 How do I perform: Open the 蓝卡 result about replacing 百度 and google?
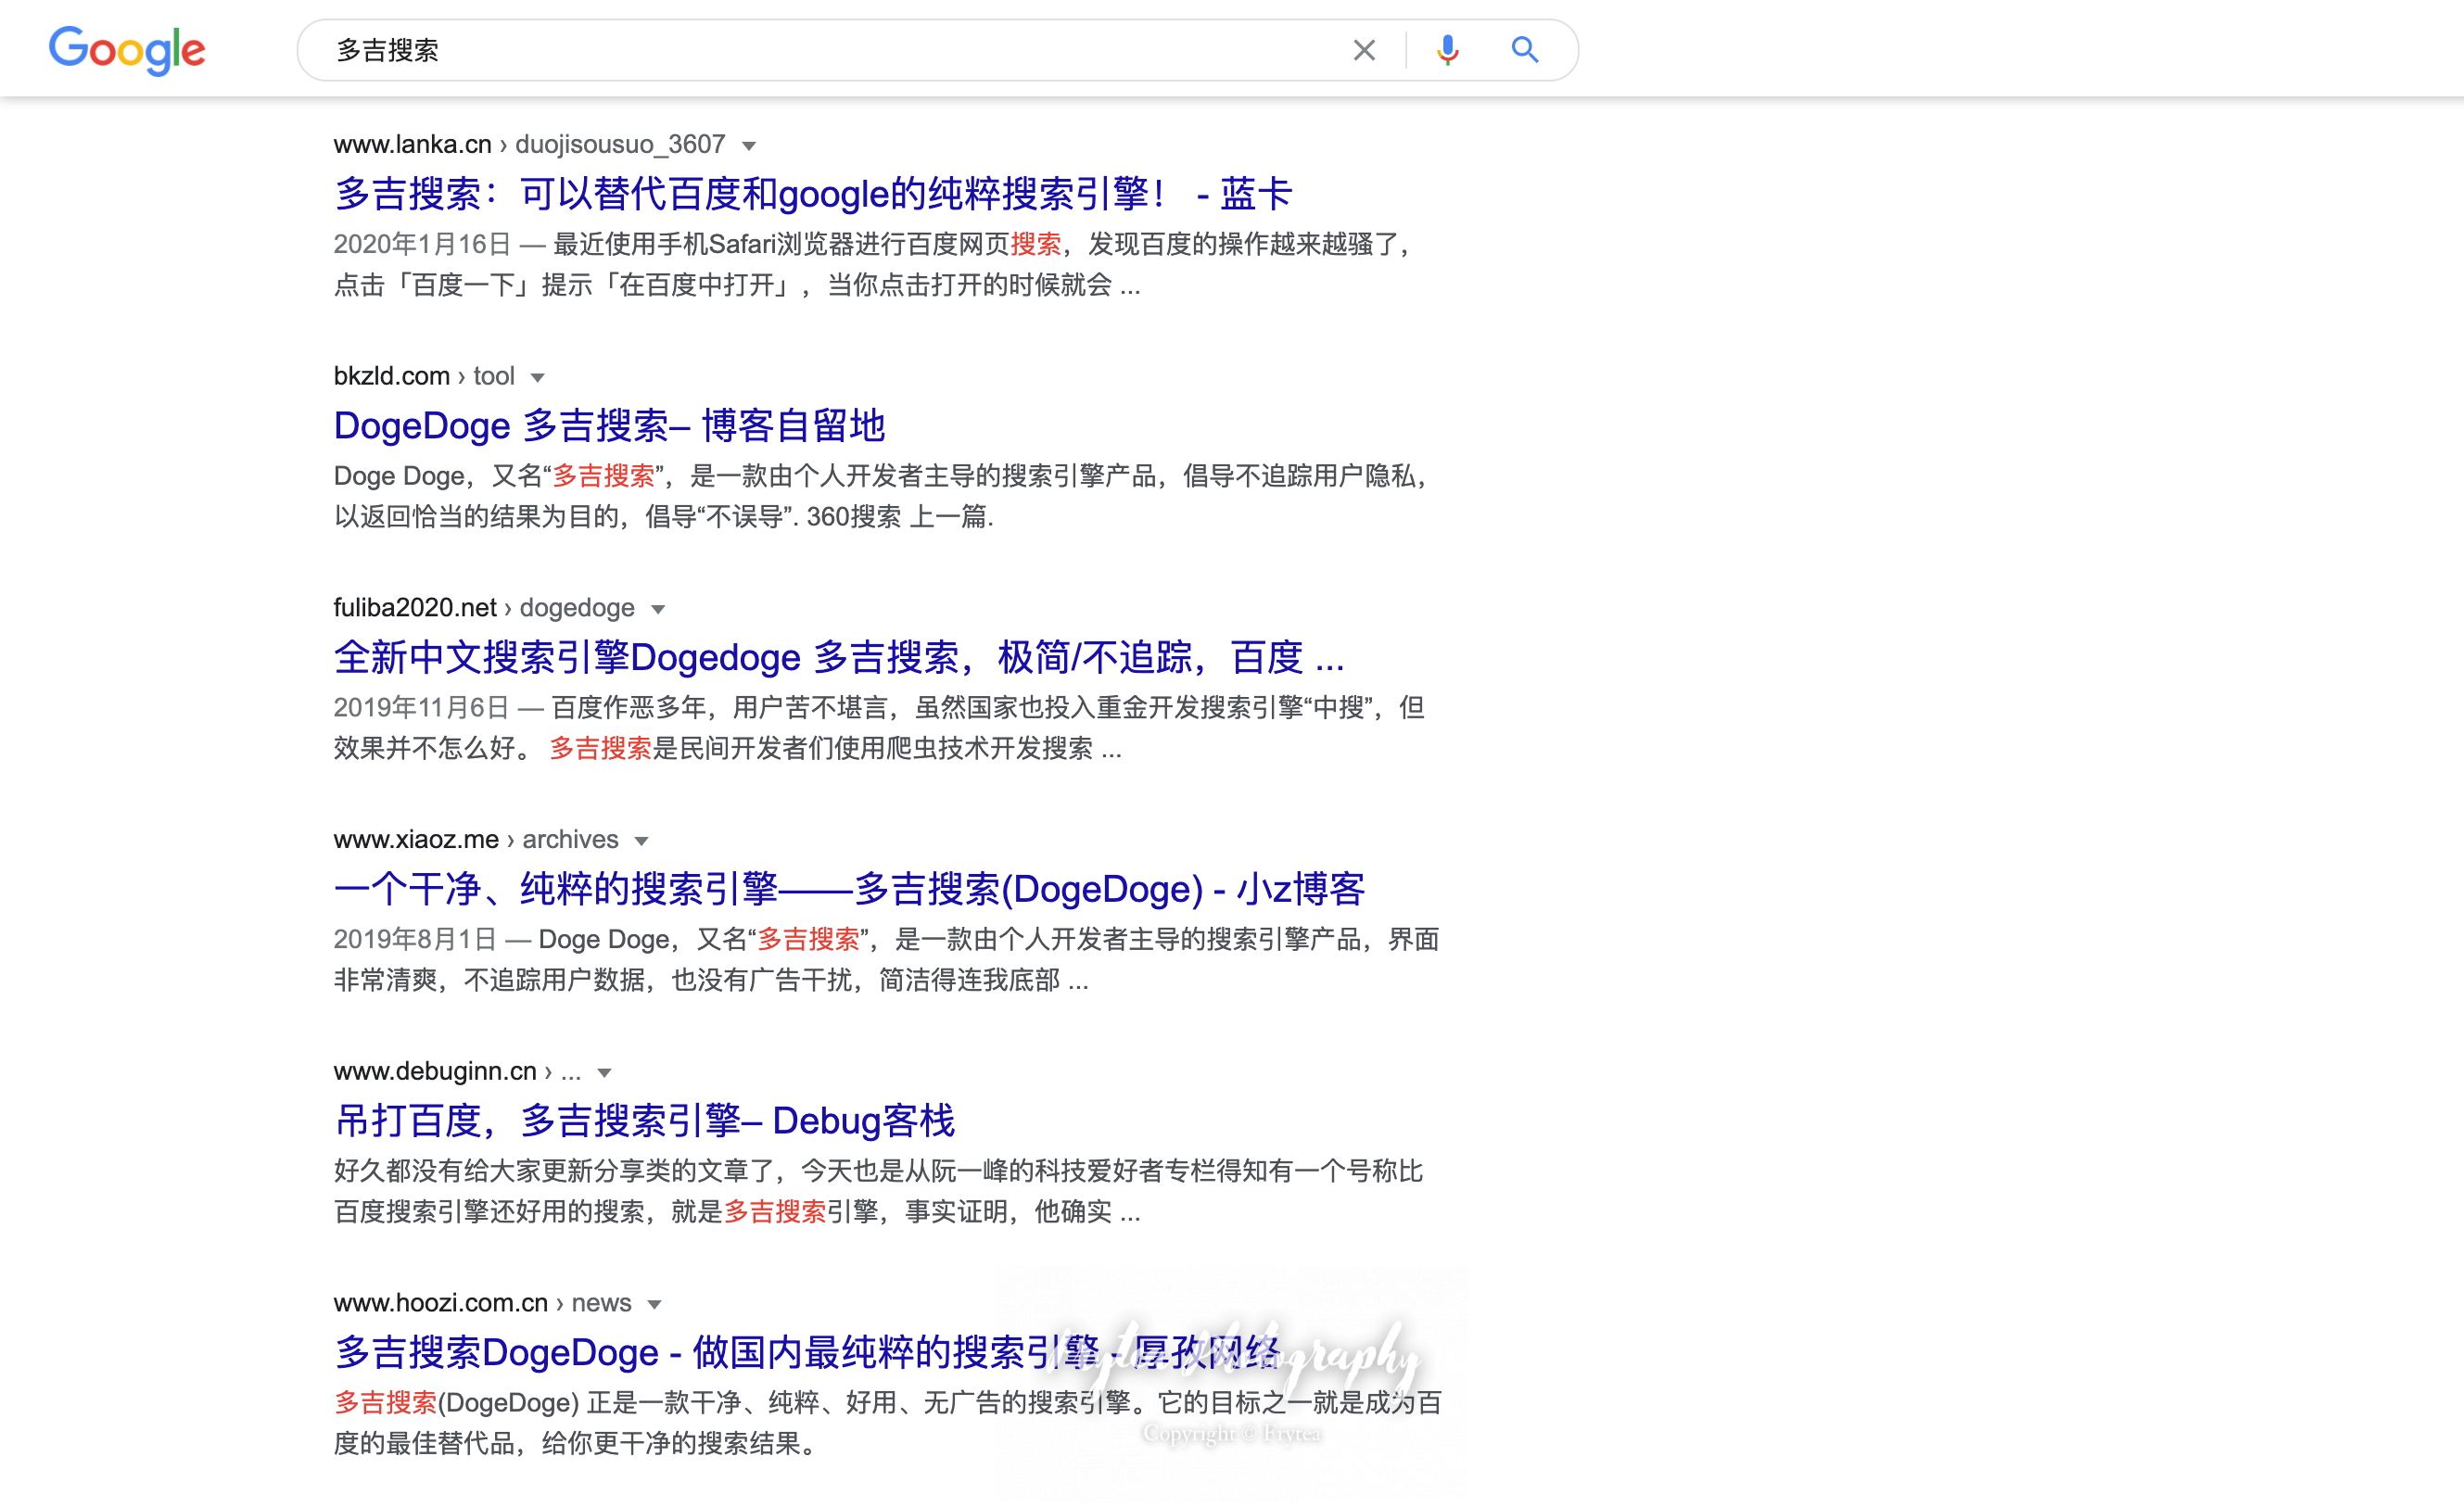click(x=812, y=194)
